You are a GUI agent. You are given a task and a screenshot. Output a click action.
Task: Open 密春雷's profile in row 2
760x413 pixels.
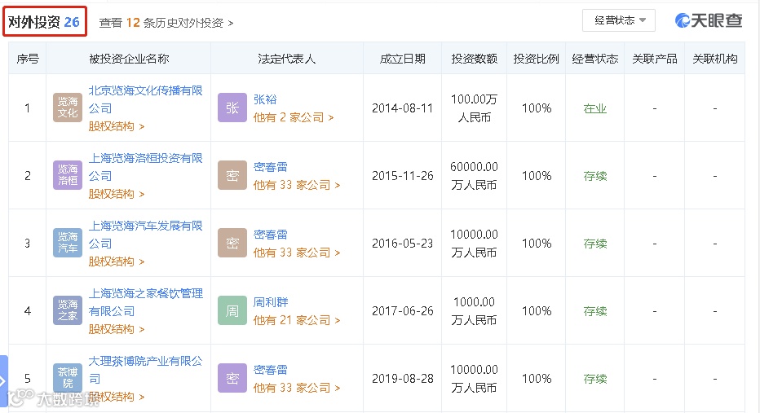tap(271, 167)
